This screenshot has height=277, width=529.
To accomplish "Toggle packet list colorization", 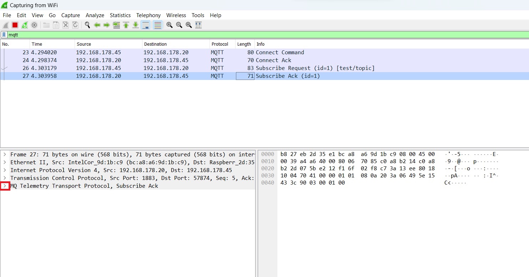I will (157, 25).
